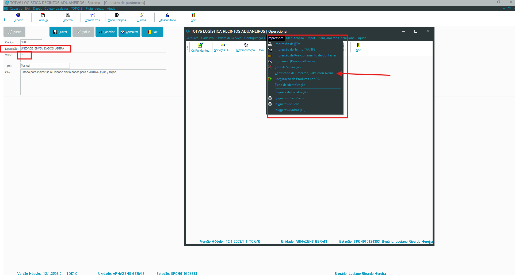This screenshot has height=275, width=515.
Task: Open the Fitossanitário toolbar icon
Action: point(167,17)
